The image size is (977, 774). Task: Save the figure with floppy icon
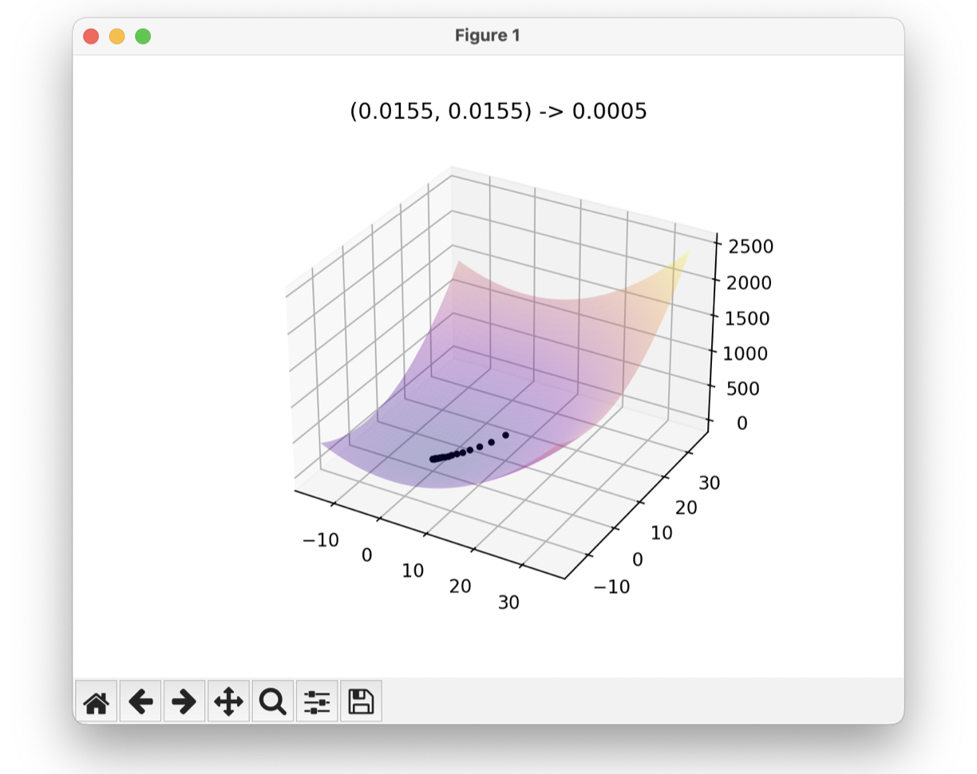[x=361, y=701]
